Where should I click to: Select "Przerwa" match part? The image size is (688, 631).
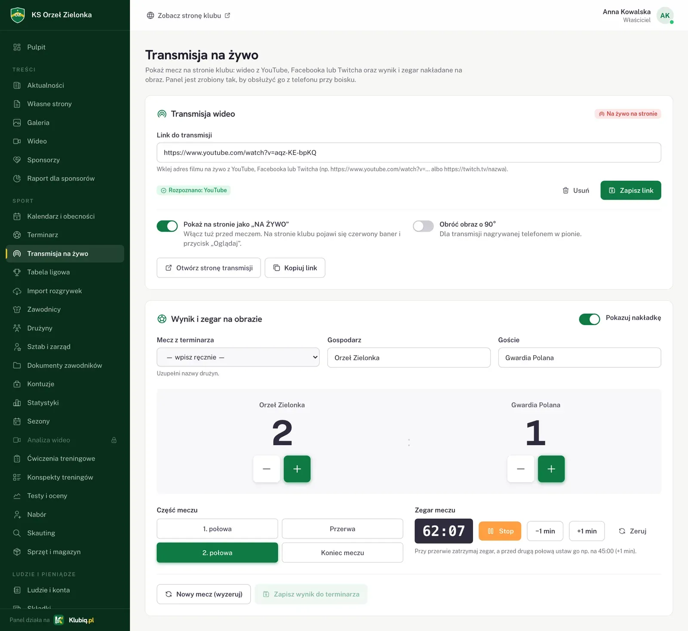coord(343,529)
